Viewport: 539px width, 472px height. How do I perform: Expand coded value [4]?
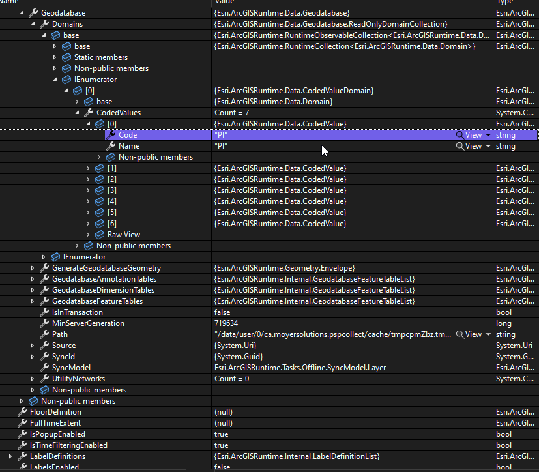[x=87, y=201]
